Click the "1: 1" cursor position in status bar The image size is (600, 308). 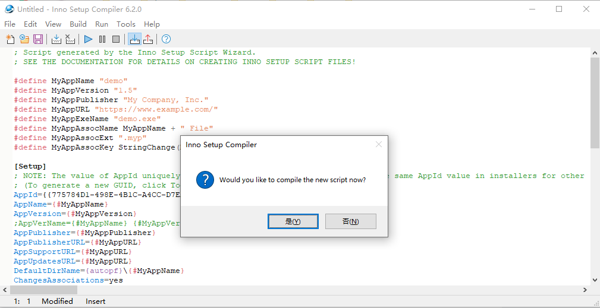(22, 301)
